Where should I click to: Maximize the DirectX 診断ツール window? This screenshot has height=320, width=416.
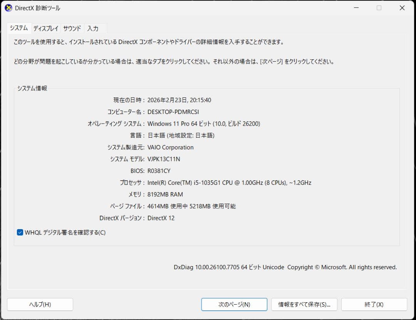[379, 8]
